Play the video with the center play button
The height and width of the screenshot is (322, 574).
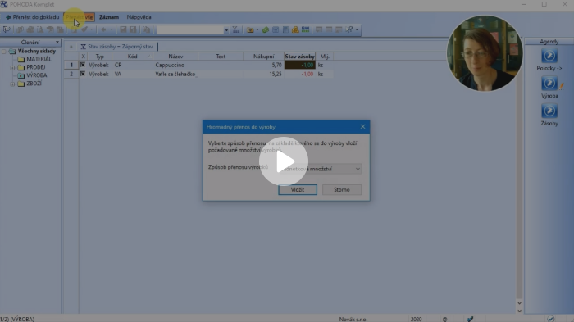(x=284, y=161)
